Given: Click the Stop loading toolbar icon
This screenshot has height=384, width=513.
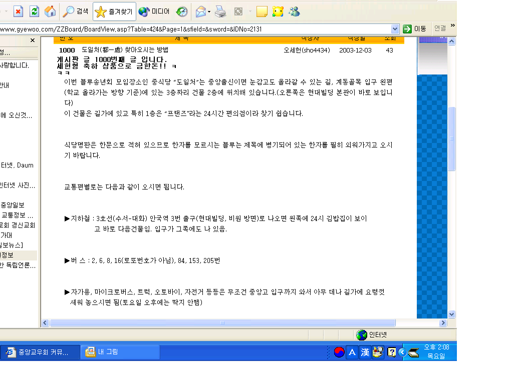Looking at the screenshot, I should point(18,11).
